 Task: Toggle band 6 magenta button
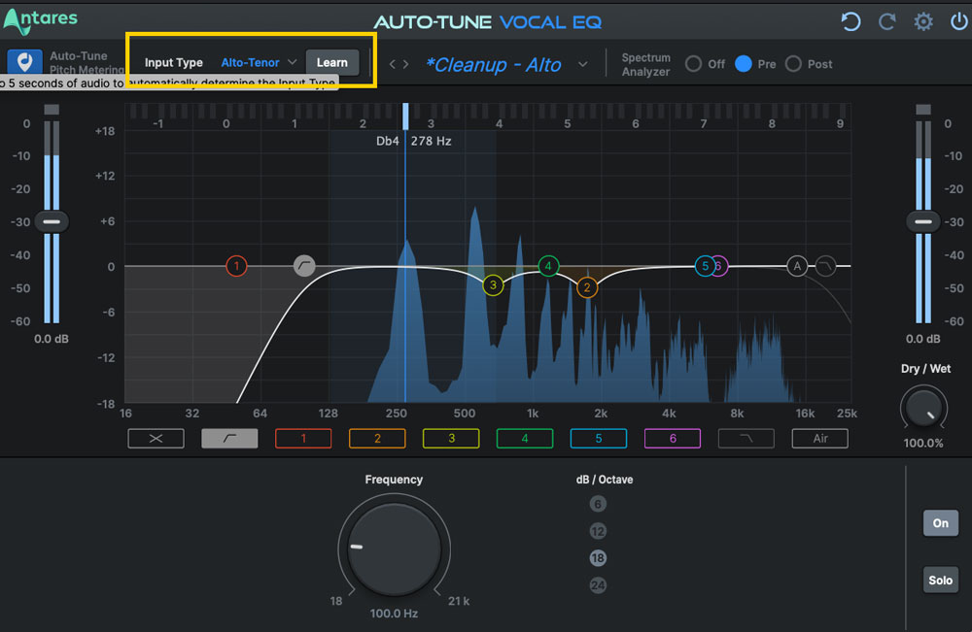coord(673,438)
